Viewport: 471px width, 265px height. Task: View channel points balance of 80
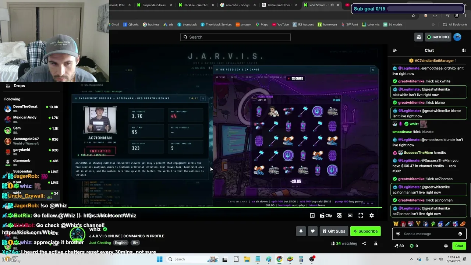point(399,246)
